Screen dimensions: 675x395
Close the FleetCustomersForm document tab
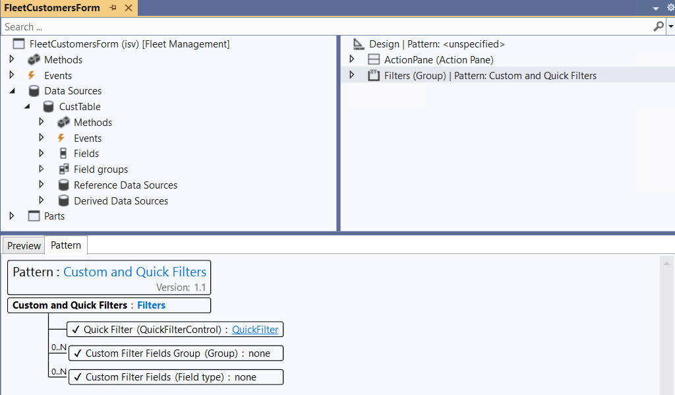click(x=129, y=8)
